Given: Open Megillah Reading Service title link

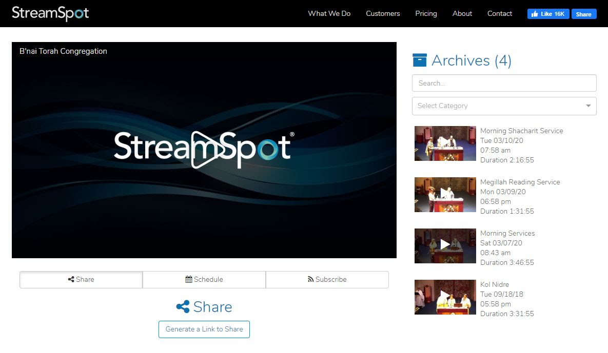Looking at the screenshot, I should [x=520, y=182].
